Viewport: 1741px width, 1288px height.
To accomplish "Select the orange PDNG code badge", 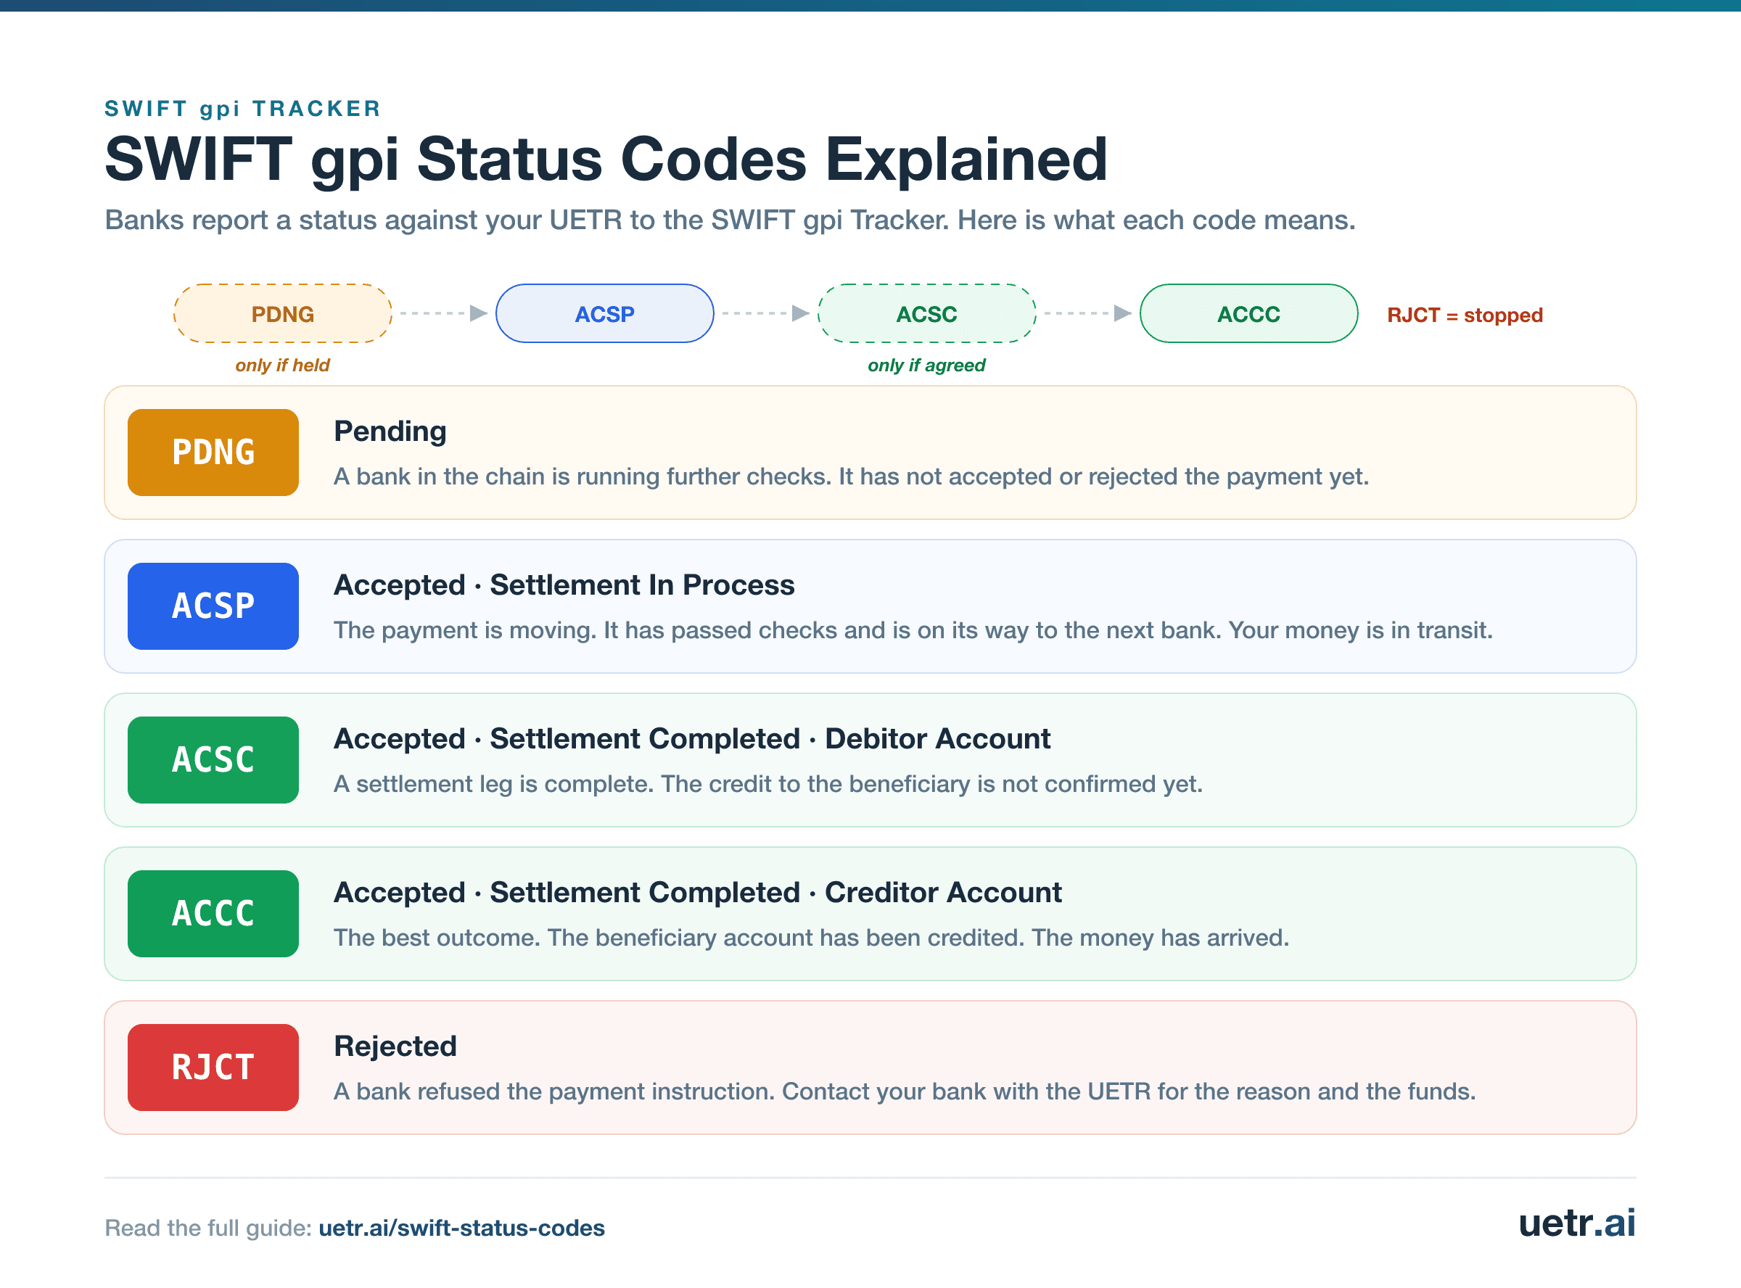I will [x=213, y=453].
